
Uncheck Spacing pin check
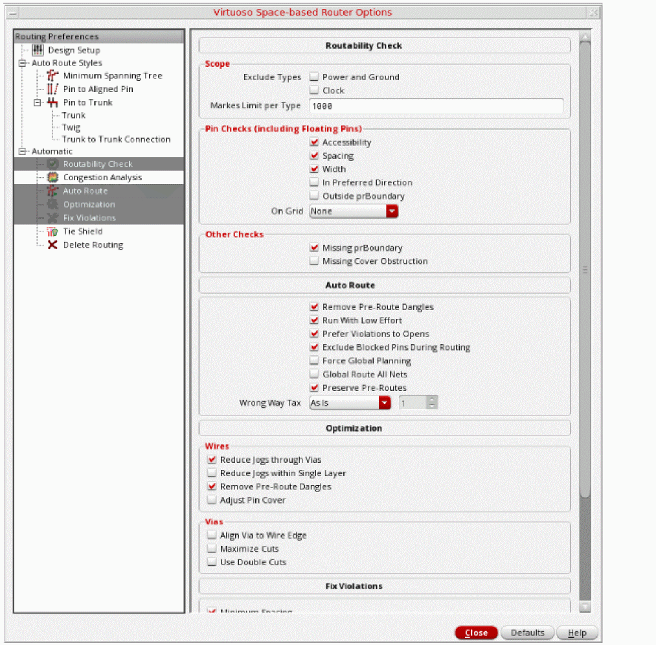click(314, 156)
